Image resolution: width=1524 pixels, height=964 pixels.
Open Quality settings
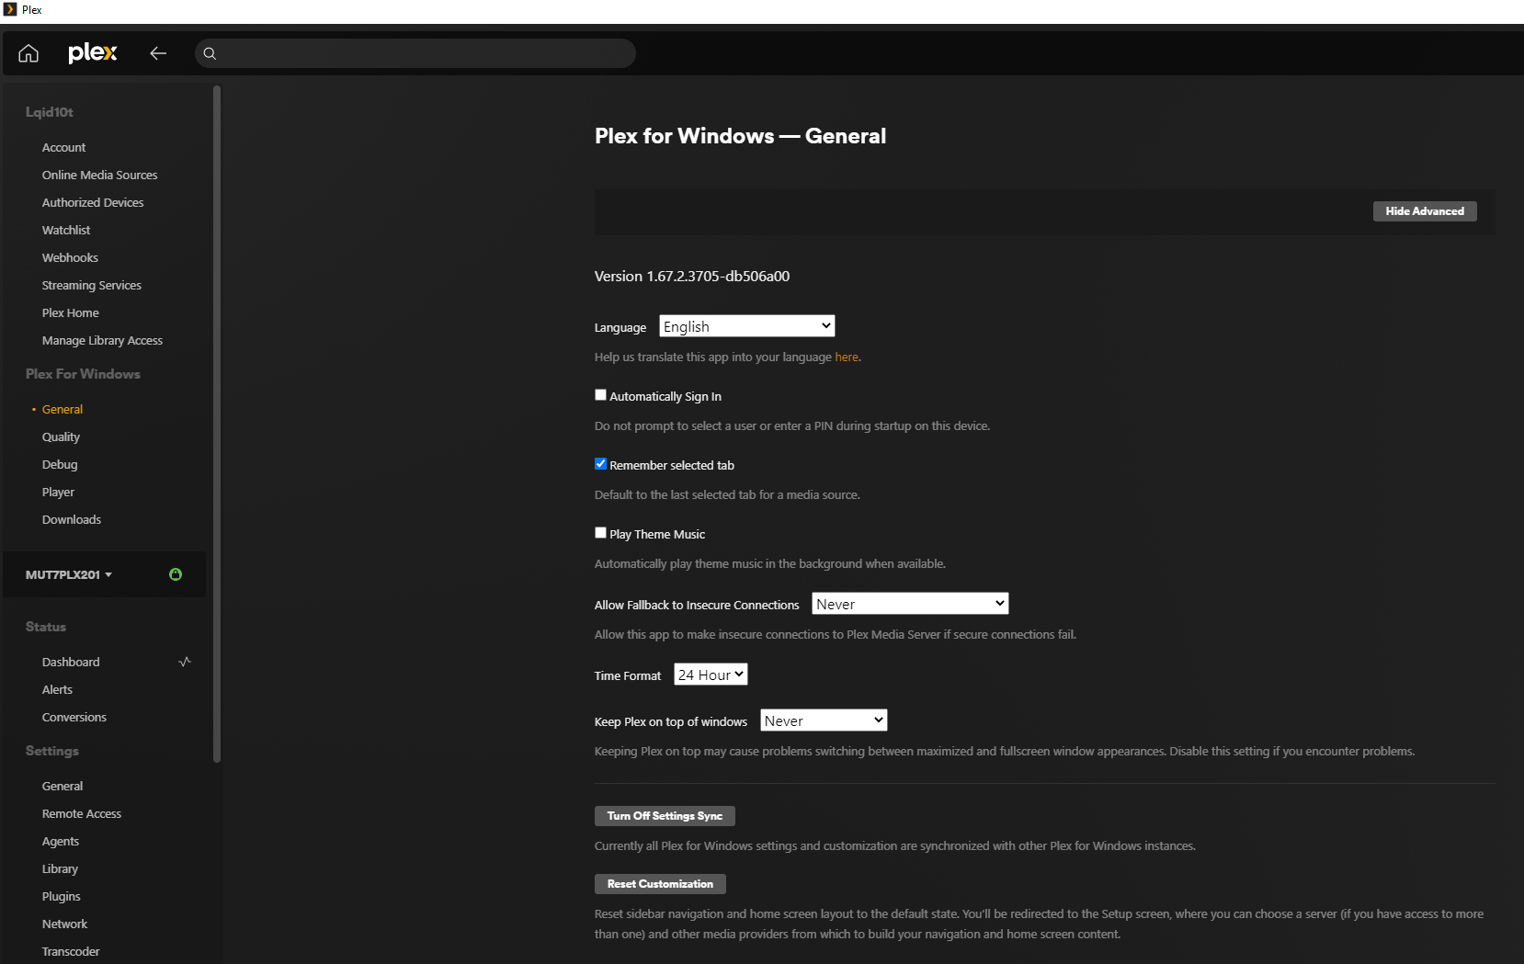point(61,437)
